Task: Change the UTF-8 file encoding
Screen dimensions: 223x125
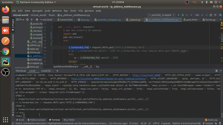Action: [x=156, y=124]
